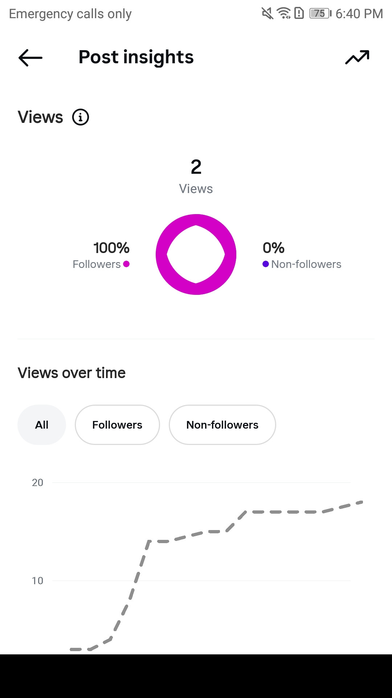Tap the Views over time heading
Viewport: 392px width, 698px height.
point(72,373)
